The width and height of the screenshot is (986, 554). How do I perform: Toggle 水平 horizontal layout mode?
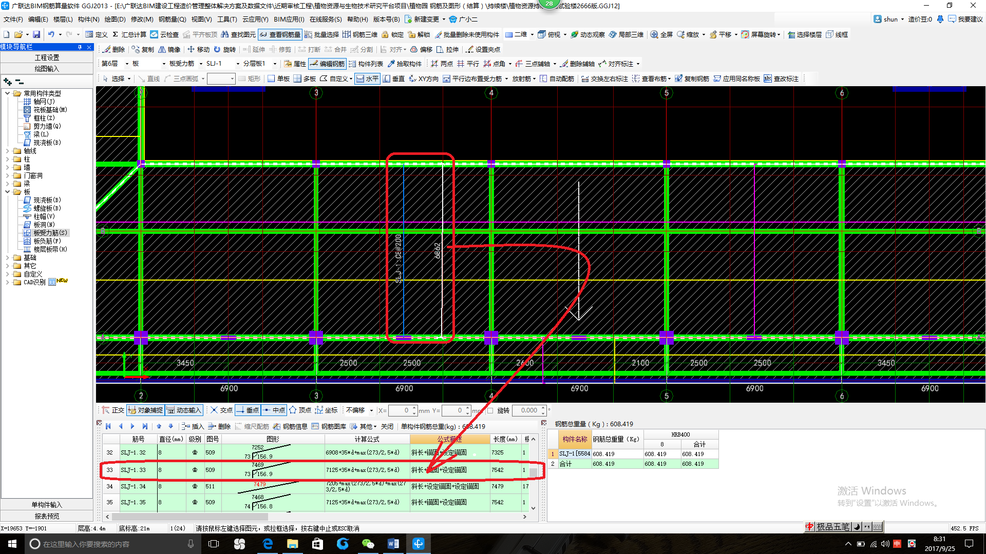point(367,78)
